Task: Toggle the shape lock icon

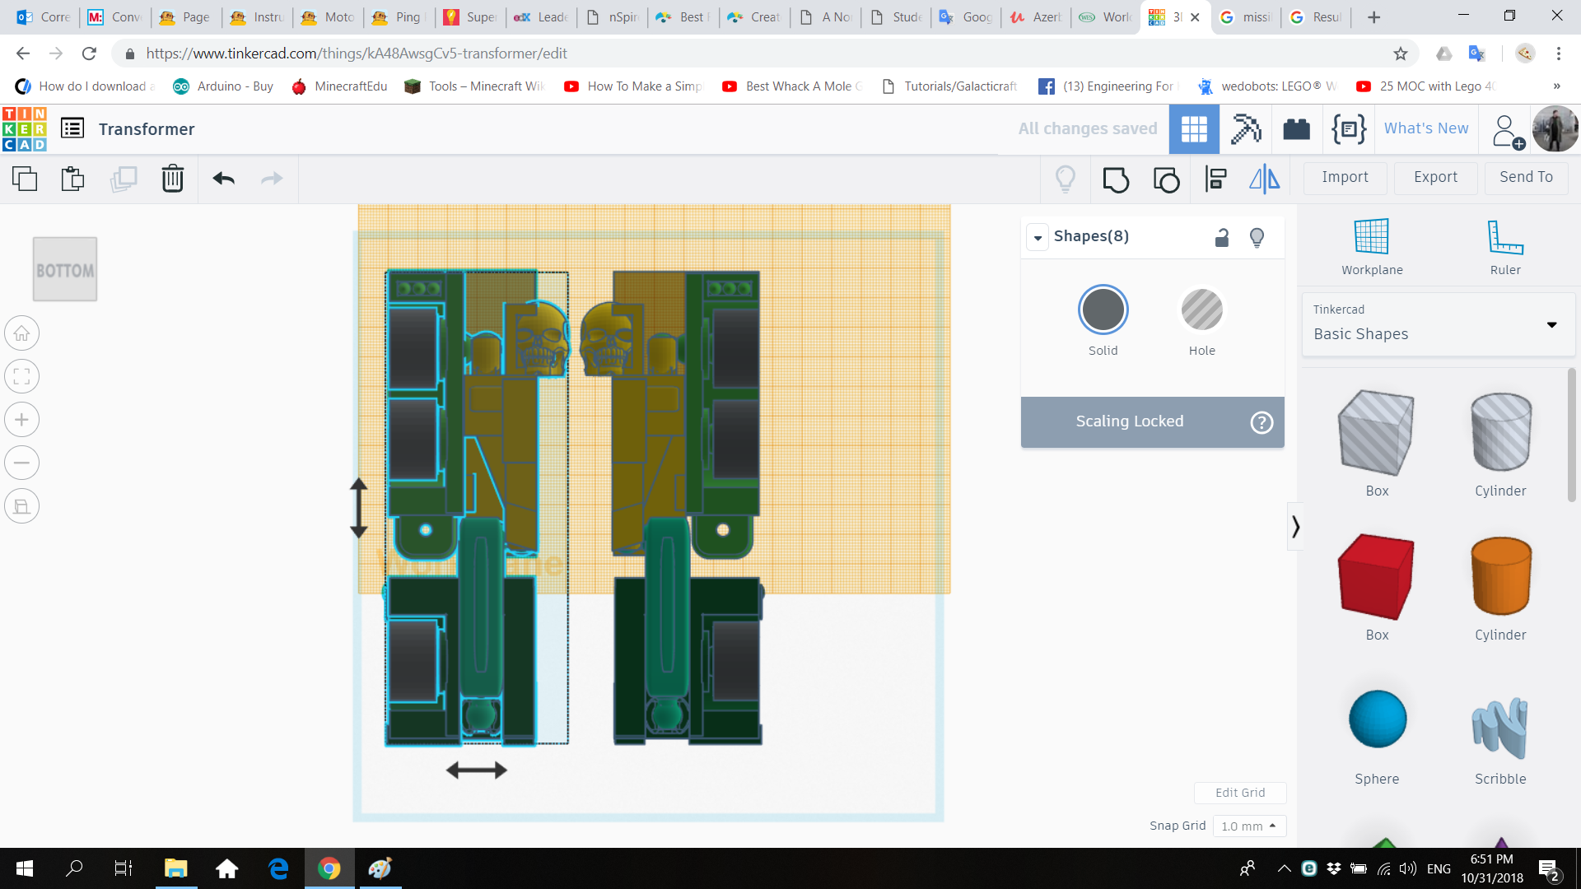Action: pyautogui.click(x=1222, y=237)
